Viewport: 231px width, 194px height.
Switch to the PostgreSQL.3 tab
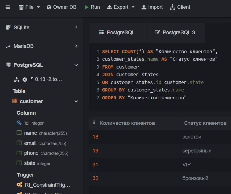175,33
